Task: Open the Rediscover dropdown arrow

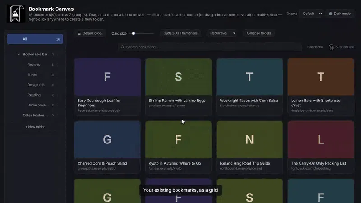Action: tap(234, 33)
